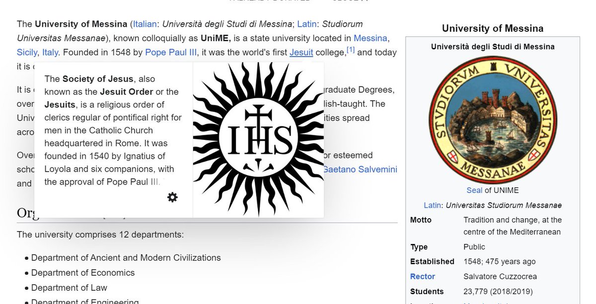Select the 1548; 475 years ago value
Screen dimensions: 596x304
point(500,261)
